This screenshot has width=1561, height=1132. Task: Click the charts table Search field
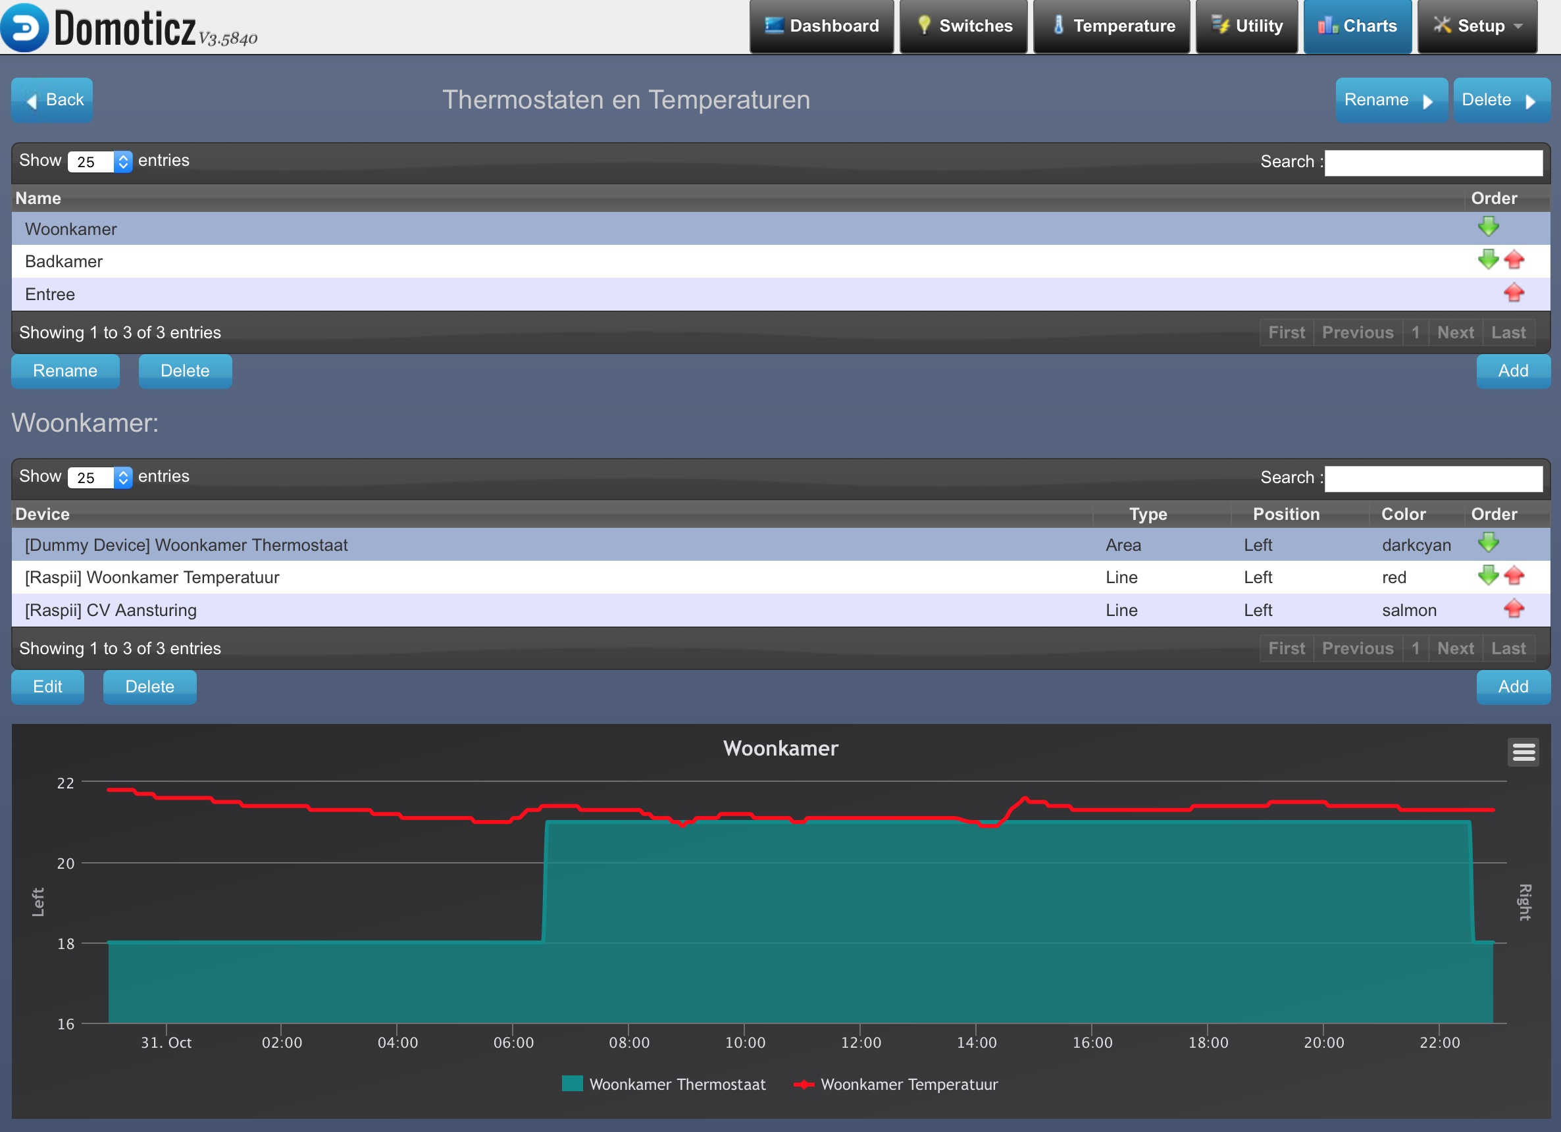(1433, 163)
